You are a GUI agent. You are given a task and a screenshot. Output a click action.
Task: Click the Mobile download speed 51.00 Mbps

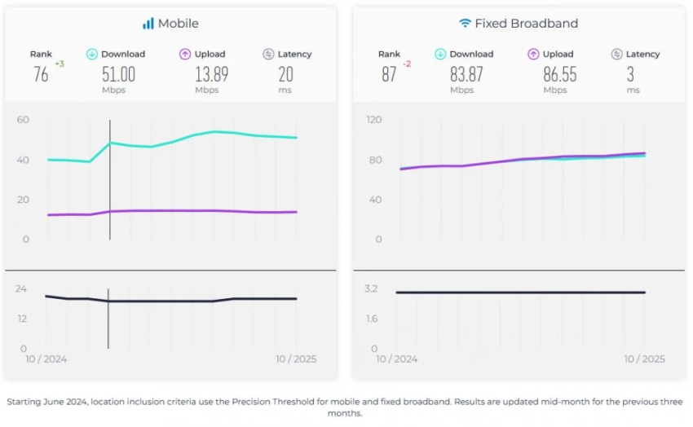tap(118, 75)
